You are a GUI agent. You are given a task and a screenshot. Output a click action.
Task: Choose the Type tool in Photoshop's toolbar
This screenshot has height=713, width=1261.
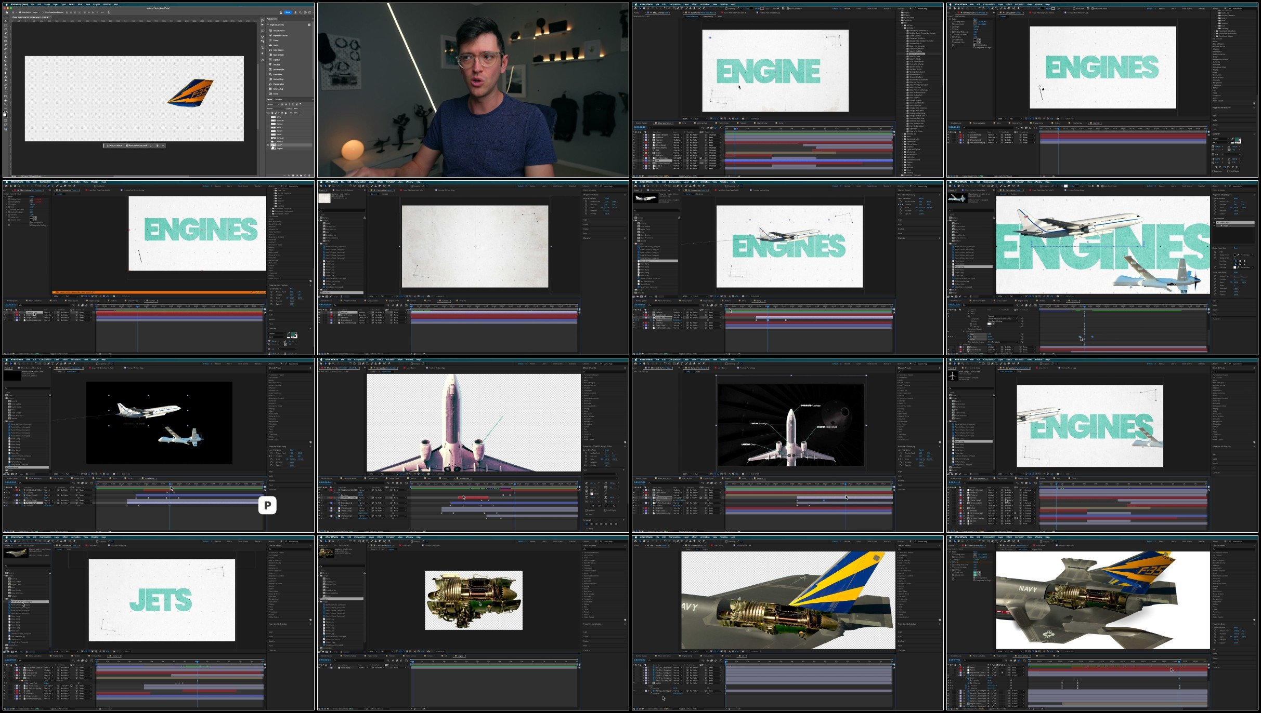pyautogui.click(x=5, y=88)
